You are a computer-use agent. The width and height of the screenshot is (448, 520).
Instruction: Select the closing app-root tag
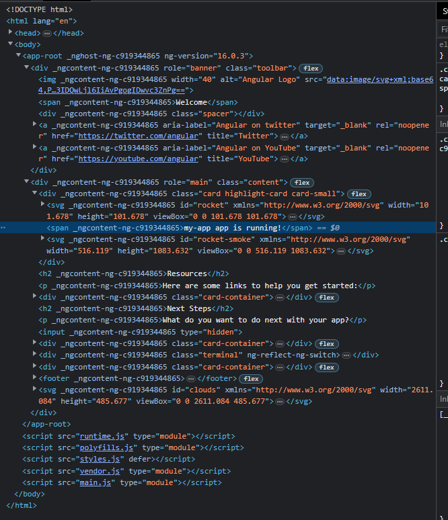tap(46, 424)
